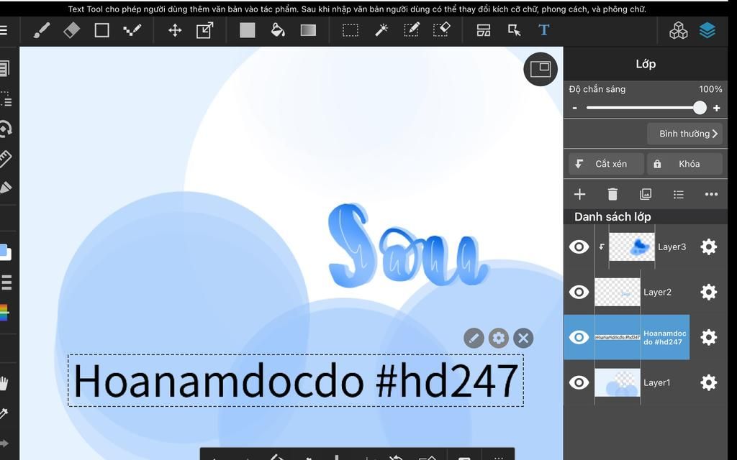Click the opacity slider handle

700,108
